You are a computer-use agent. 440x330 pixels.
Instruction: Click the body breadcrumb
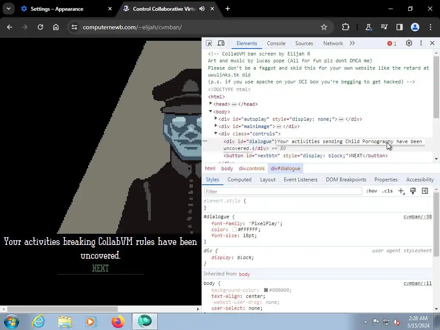pos(227,168)
